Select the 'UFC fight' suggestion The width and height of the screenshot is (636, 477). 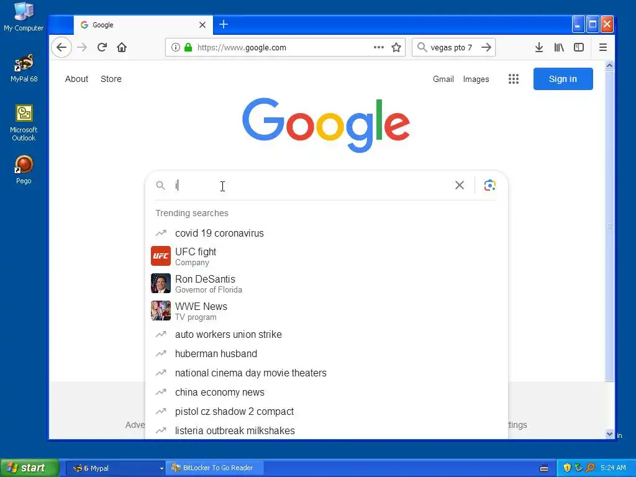[326, 257]
